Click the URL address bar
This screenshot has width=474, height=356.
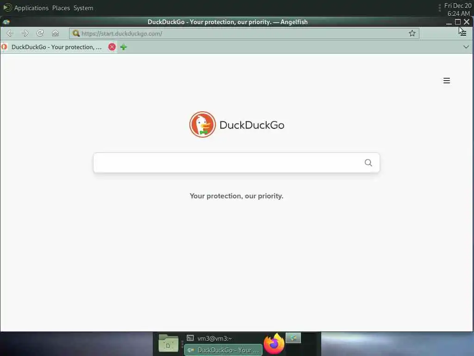[x=243, y=33]
